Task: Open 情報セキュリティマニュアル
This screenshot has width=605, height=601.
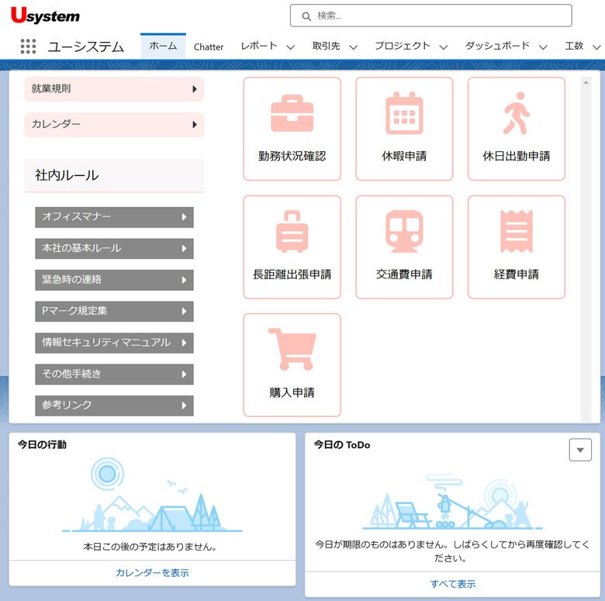Action: pos(114,343)
